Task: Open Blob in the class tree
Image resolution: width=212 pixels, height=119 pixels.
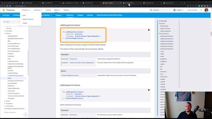Action: [x=9, y=41]
